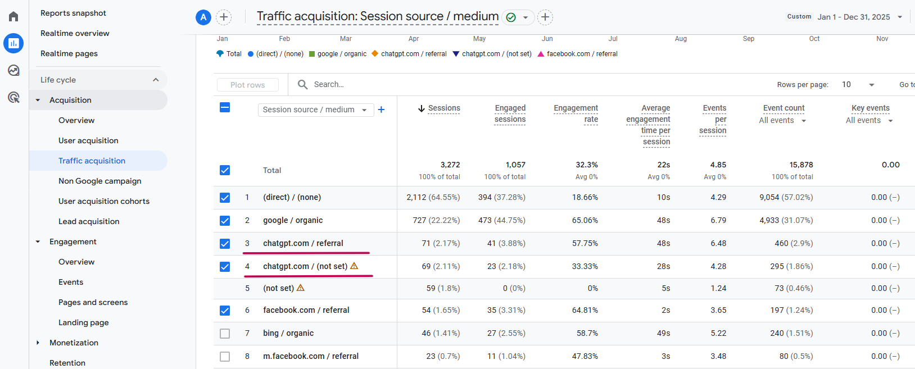Screen dimensions: 915x369
Task: Open the Advertising icon in left rail
Action: pos(13,97)
